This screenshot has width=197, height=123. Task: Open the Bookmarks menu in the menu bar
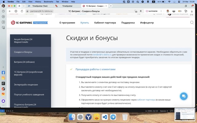coord(48,2)
